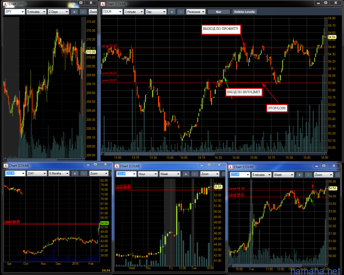Click plus button in the 6 Months chart

click(75, 173)
